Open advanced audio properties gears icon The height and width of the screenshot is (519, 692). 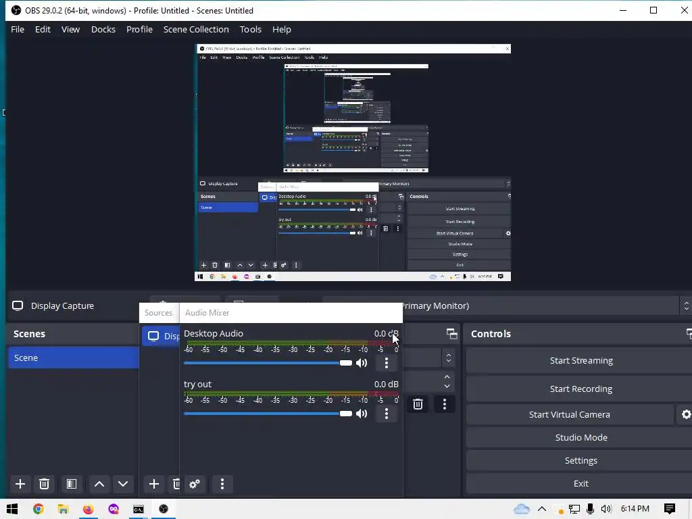[195, 484]
